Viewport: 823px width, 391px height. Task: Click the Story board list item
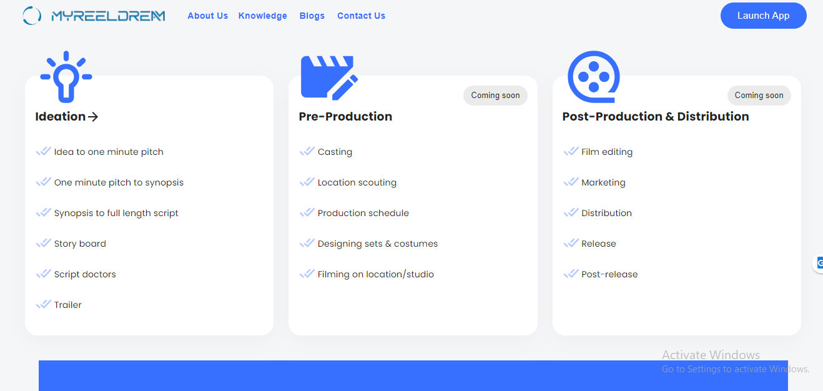click(80, 244)
